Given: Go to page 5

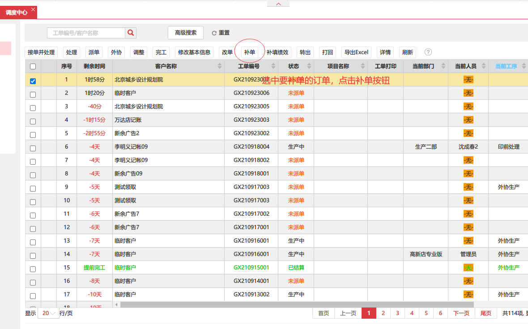Looking at the screenshot, I should pos(426,313).
